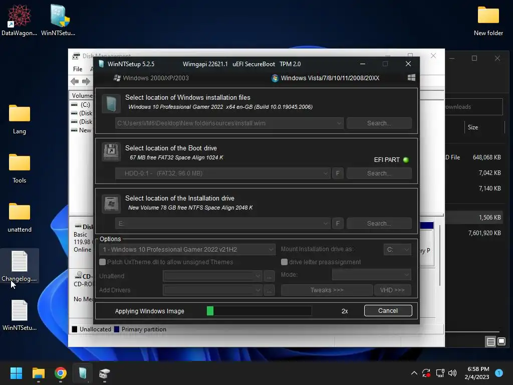Screen dimensions: 513x385
Task: Select the (C:) volume row in Disk Management
Action: pos(82,104)
